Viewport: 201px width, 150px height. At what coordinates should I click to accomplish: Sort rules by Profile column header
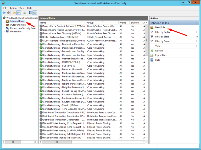point(124,23)
